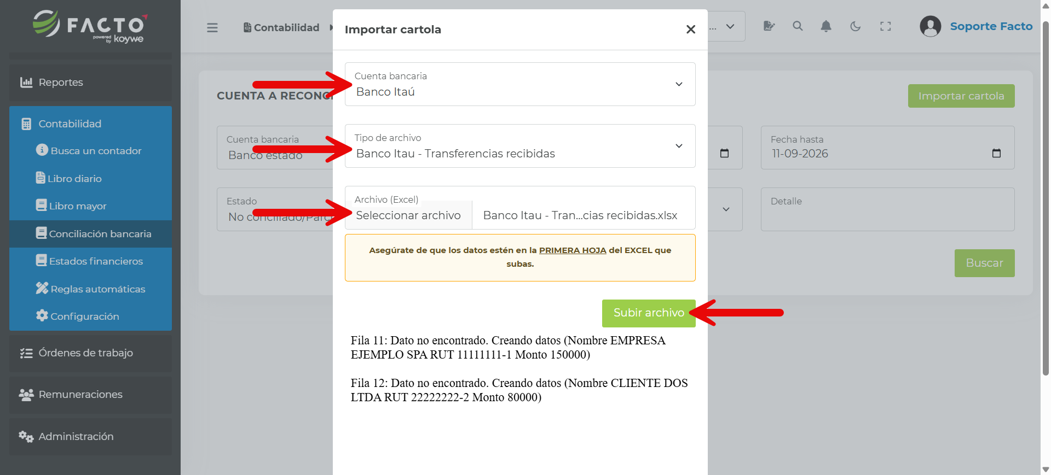Click the Importar cartola green button
Screen dimensions: 1051x475
(961, 96)
